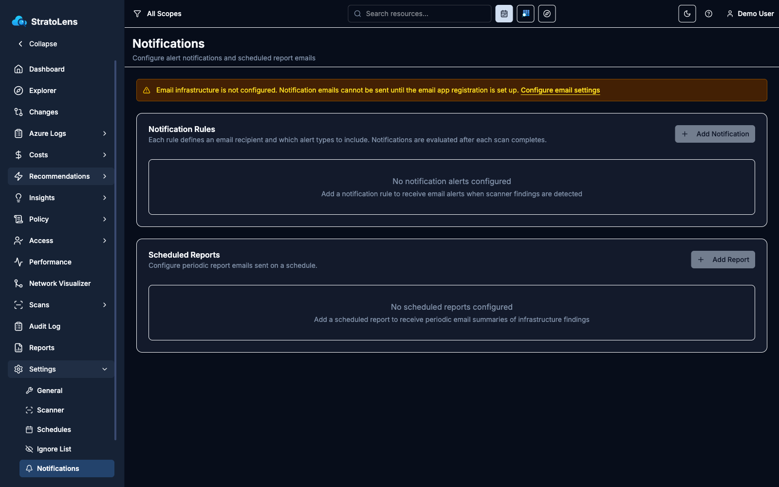Select the Notifications settings item

(x=67, y=468)
